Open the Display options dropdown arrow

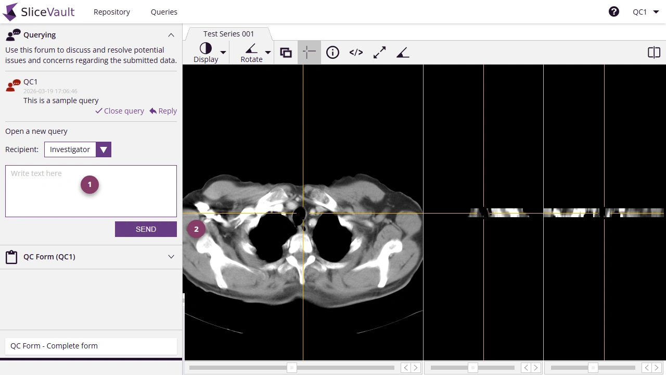[x=223, y=53]
